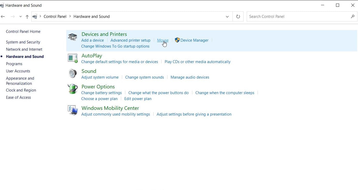Expand the address bar history dropdown
The image size is (358, 190).
(x=227, y=17)
